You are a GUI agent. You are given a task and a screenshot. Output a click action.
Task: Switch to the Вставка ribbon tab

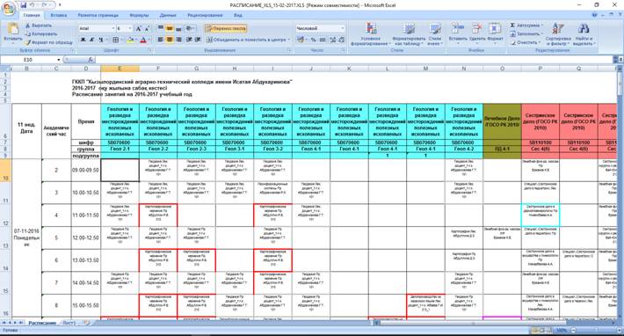pyautogui.click(x=59, y=15)
